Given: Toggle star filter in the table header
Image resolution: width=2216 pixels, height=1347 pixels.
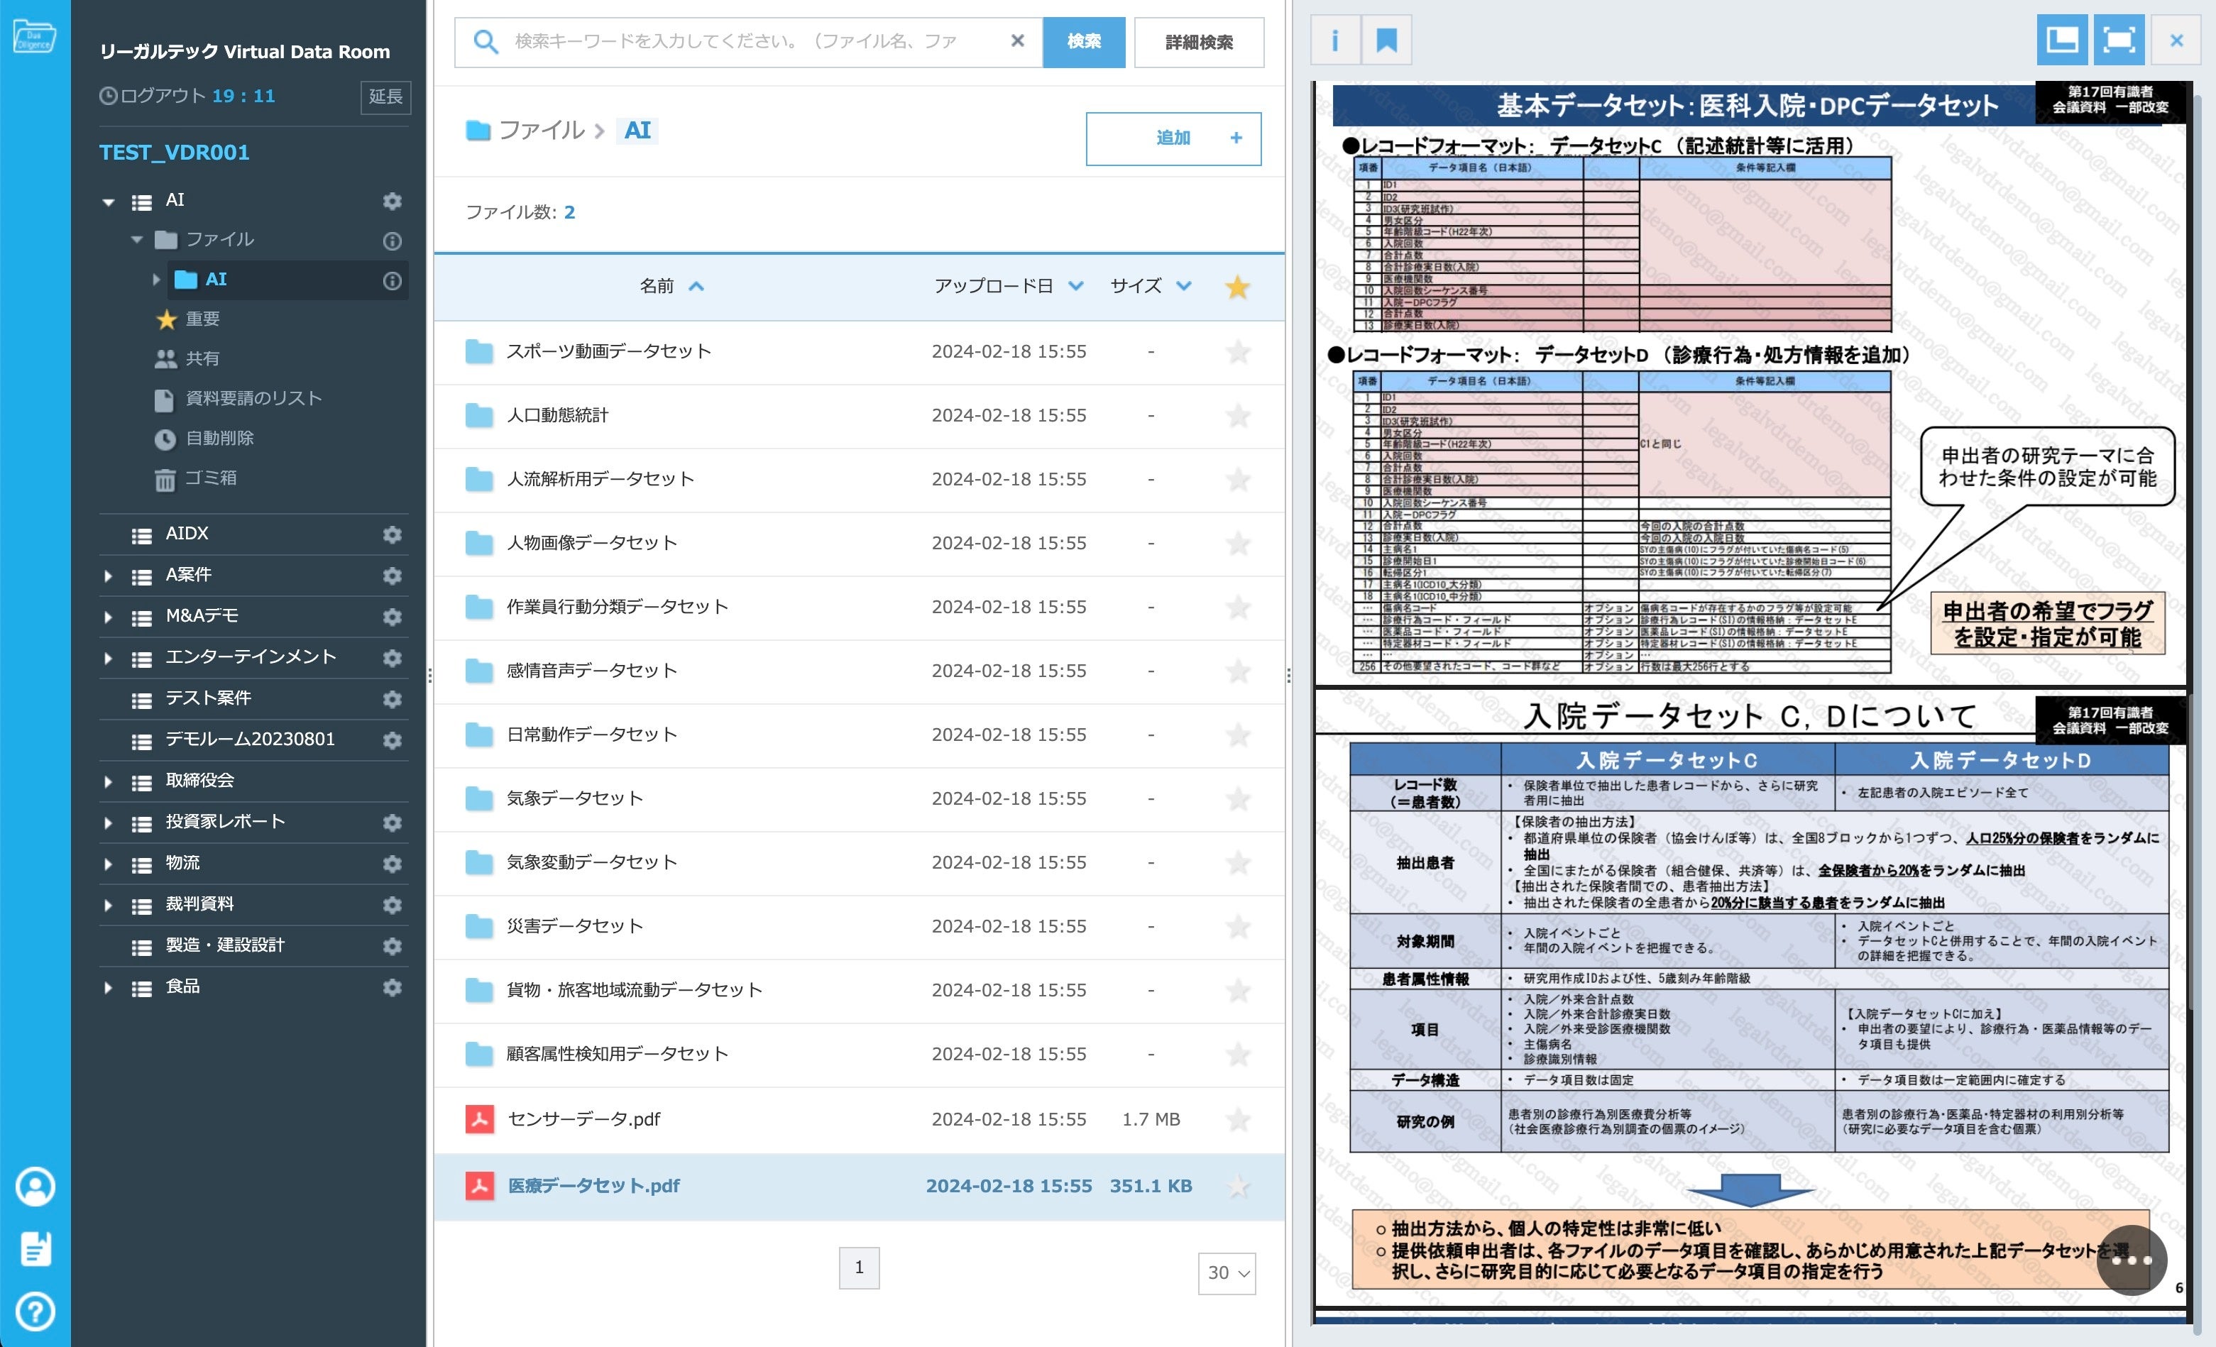Looking at the screenshot, I should pos(1237,287).
